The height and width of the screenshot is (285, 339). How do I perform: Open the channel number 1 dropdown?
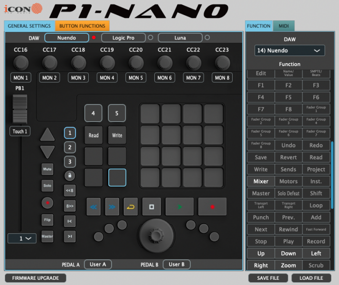click(22, 238)
